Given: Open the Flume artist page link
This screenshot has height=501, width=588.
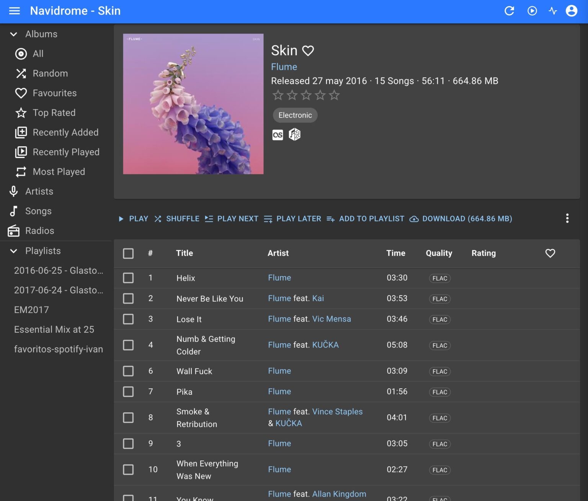Looking at the screenshot, I should (x=284, y=67).
